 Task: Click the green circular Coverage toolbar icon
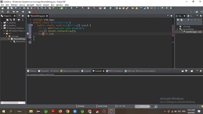click(57, 8)
